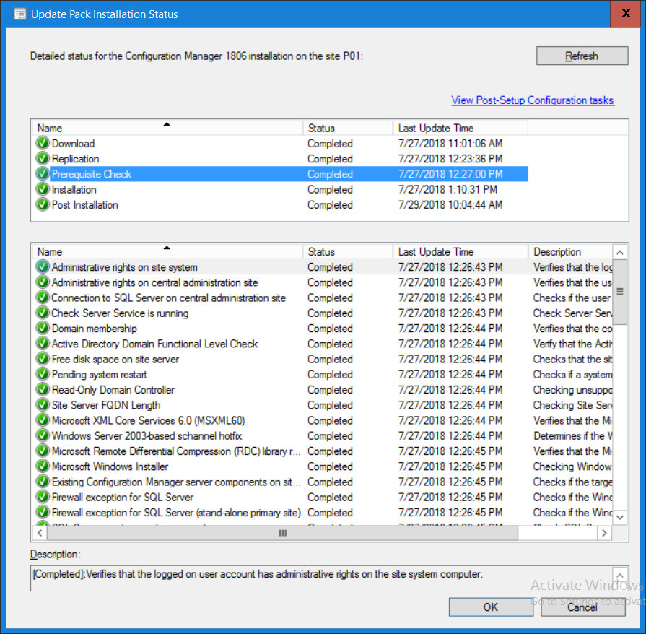Click the status icon beside Post Installation
This screenshot has height=634, width=646.
pyautogui.click(x=43, y=205)
